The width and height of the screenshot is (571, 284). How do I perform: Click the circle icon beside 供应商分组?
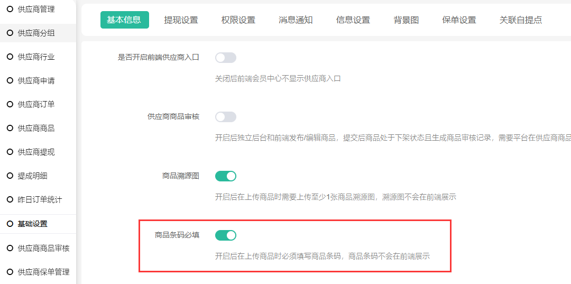pos(10,33)
